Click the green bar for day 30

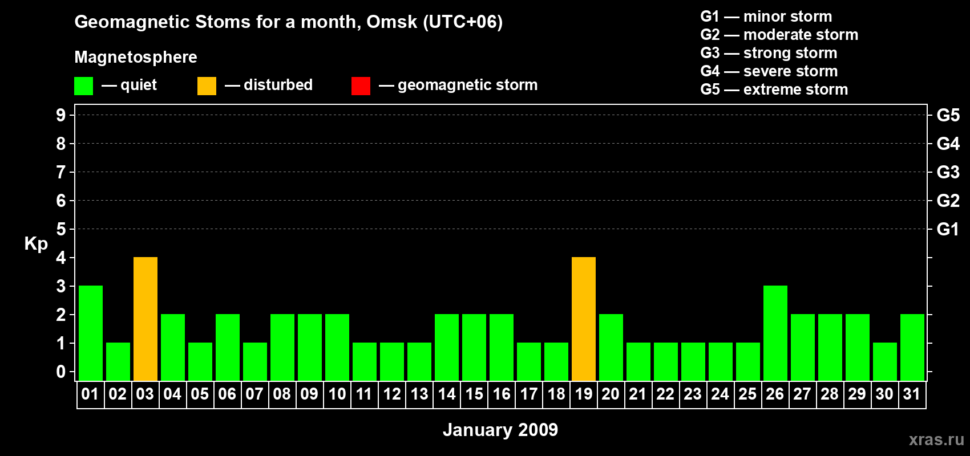tap(885, 362)
